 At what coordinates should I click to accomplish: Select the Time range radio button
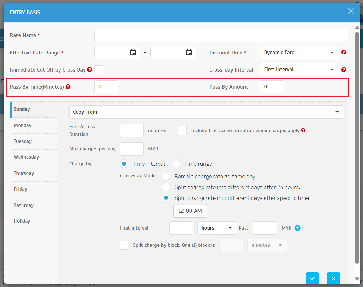coord(176,164)
